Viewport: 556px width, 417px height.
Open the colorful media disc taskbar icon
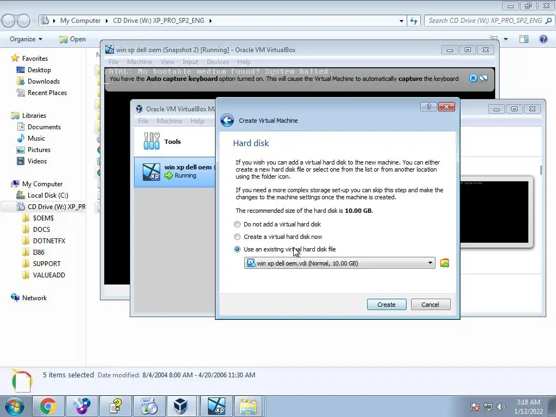point(82,406)
